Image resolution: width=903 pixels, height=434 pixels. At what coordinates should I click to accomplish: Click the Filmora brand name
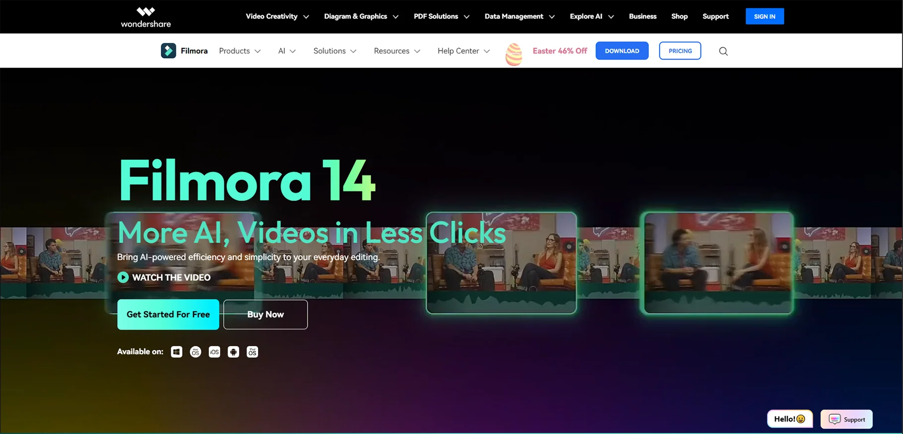coord(194,51)
